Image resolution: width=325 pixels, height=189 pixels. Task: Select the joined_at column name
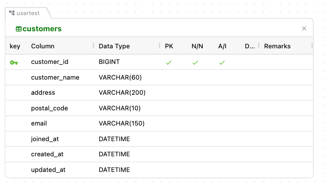45,139
